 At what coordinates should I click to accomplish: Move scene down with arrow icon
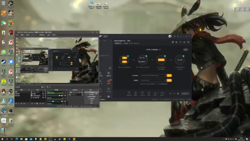[x=24, y=104]
